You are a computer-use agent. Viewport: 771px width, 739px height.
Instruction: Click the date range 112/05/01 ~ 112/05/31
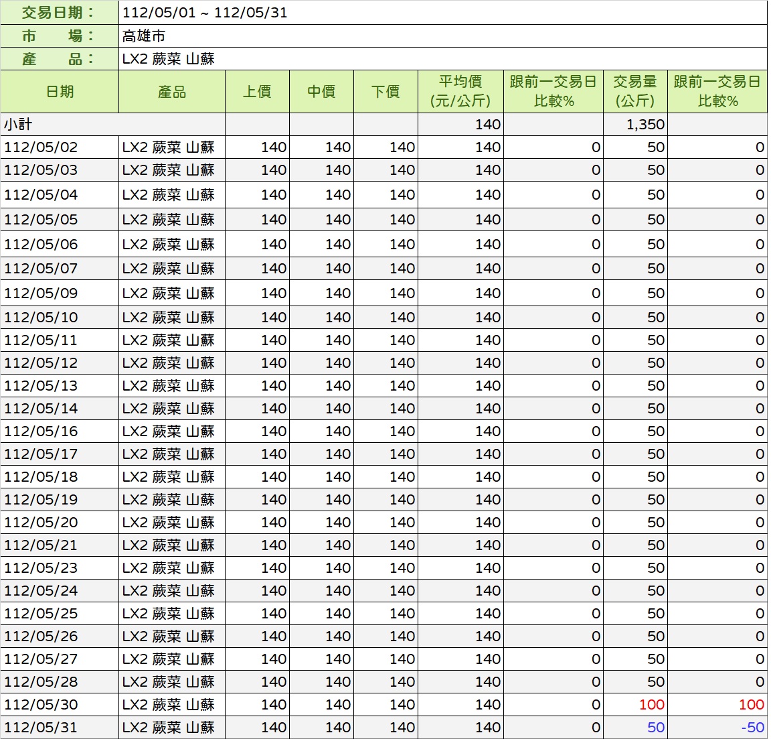tap(205, 13)
